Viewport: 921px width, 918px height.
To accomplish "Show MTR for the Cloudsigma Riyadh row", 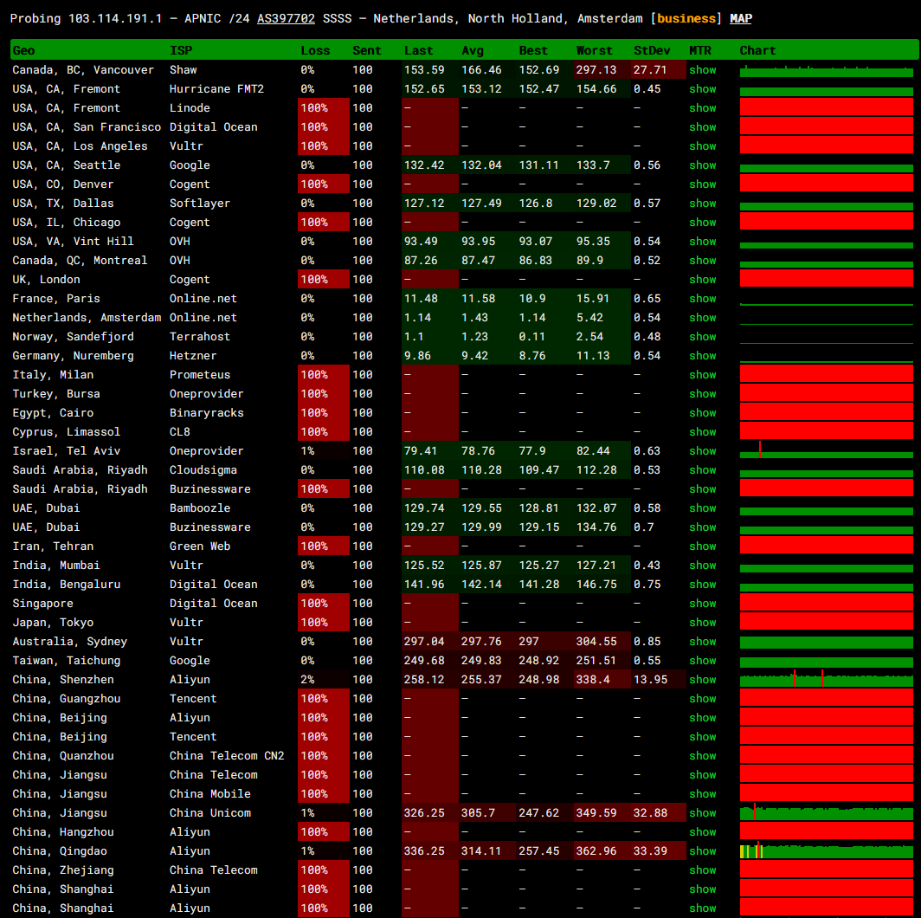I will click(x=703, y=470).
